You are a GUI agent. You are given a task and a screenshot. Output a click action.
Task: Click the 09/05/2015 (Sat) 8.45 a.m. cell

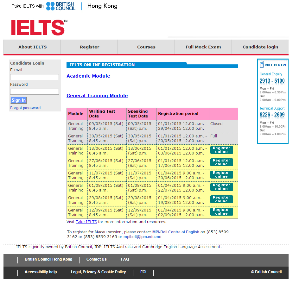[x=107, y=126]
